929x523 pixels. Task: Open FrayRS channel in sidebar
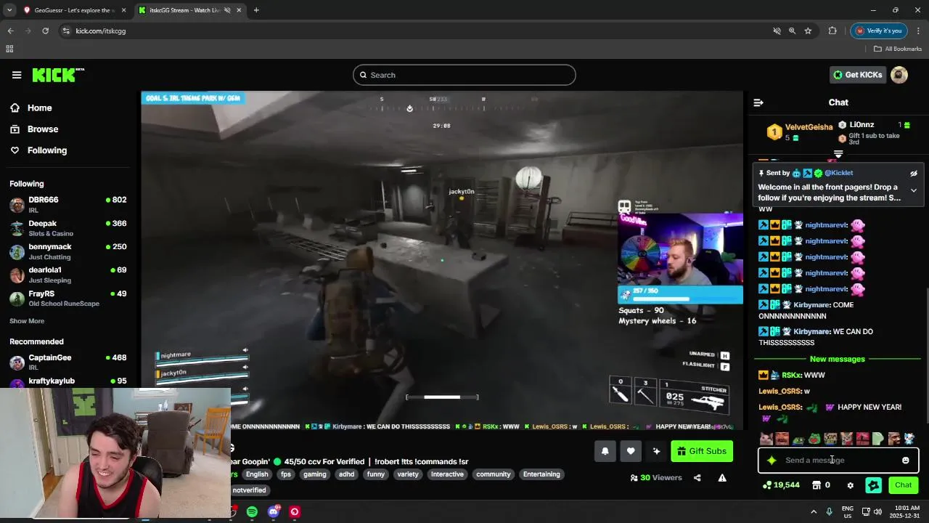68,299
